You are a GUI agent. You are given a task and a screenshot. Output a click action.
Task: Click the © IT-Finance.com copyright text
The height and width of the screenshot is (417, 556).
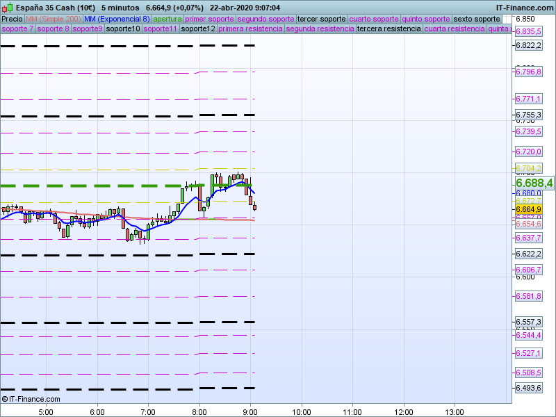pyautogui.click(x=31, y=399)
